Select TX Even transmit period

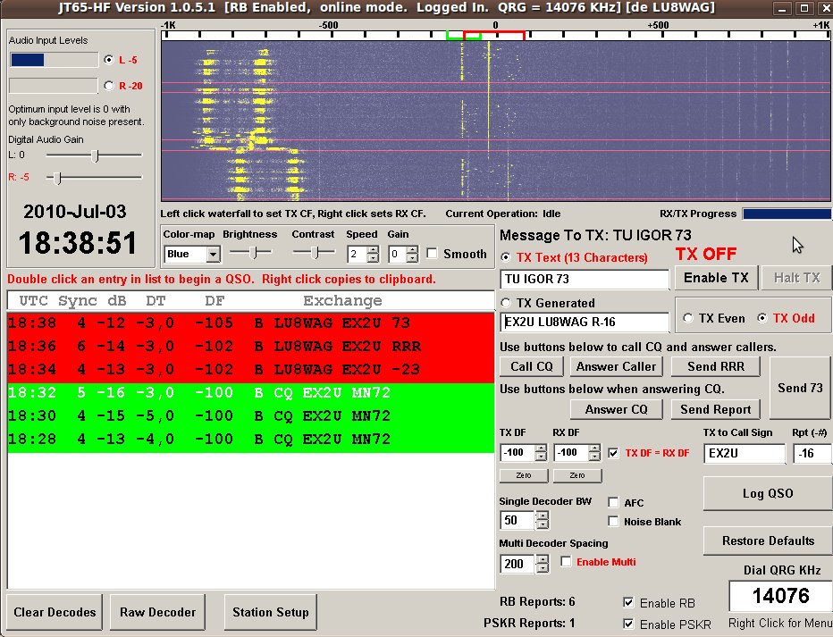click(x=686, y=318)
